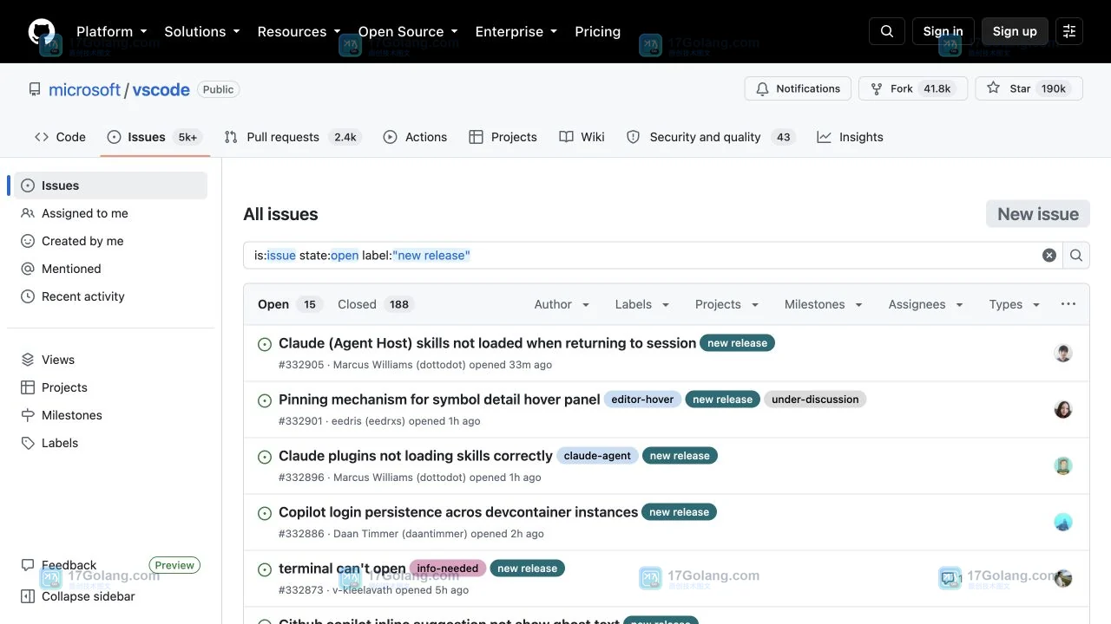This screenshot has width=1111, height=624.
Task: Click the claude-agent label
Action: click(x=597, y=456)
